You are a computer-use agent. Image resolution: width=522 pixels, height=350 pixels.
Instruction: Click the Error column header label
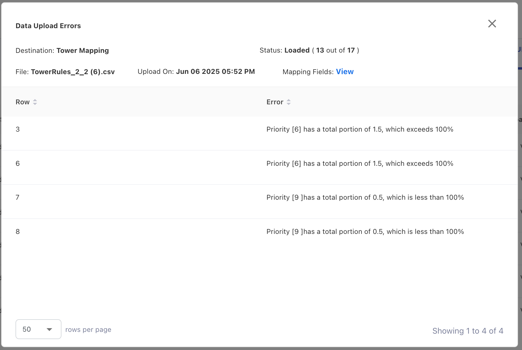point(275,102)
